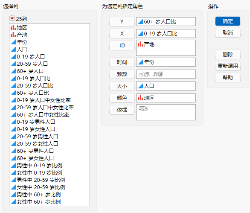The height and width of the screenshot is (213, 250).
Task: Assign selection to the Y role button
Action: coord(122,21)
